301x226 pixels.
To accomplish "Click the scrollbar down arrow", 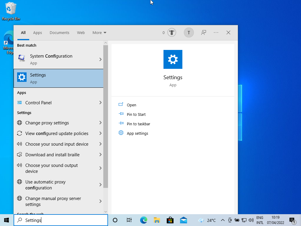I will 106,212.
